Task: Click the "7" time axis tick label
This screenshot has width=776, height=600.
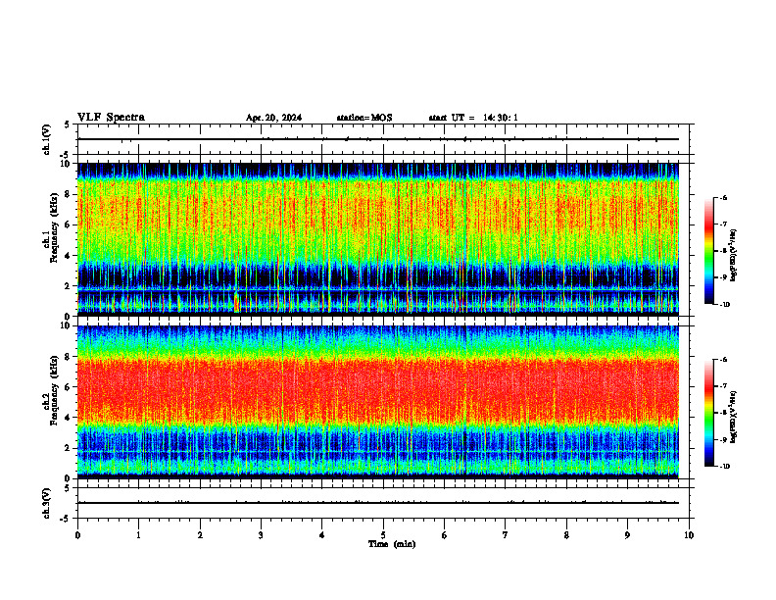Action: click(x=506, y=535)
